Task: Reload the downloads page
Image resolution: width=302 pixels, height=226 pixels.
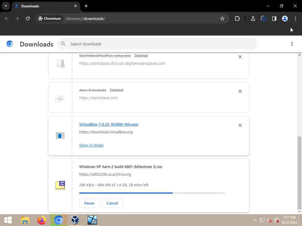Action: [x=28, y=19]
